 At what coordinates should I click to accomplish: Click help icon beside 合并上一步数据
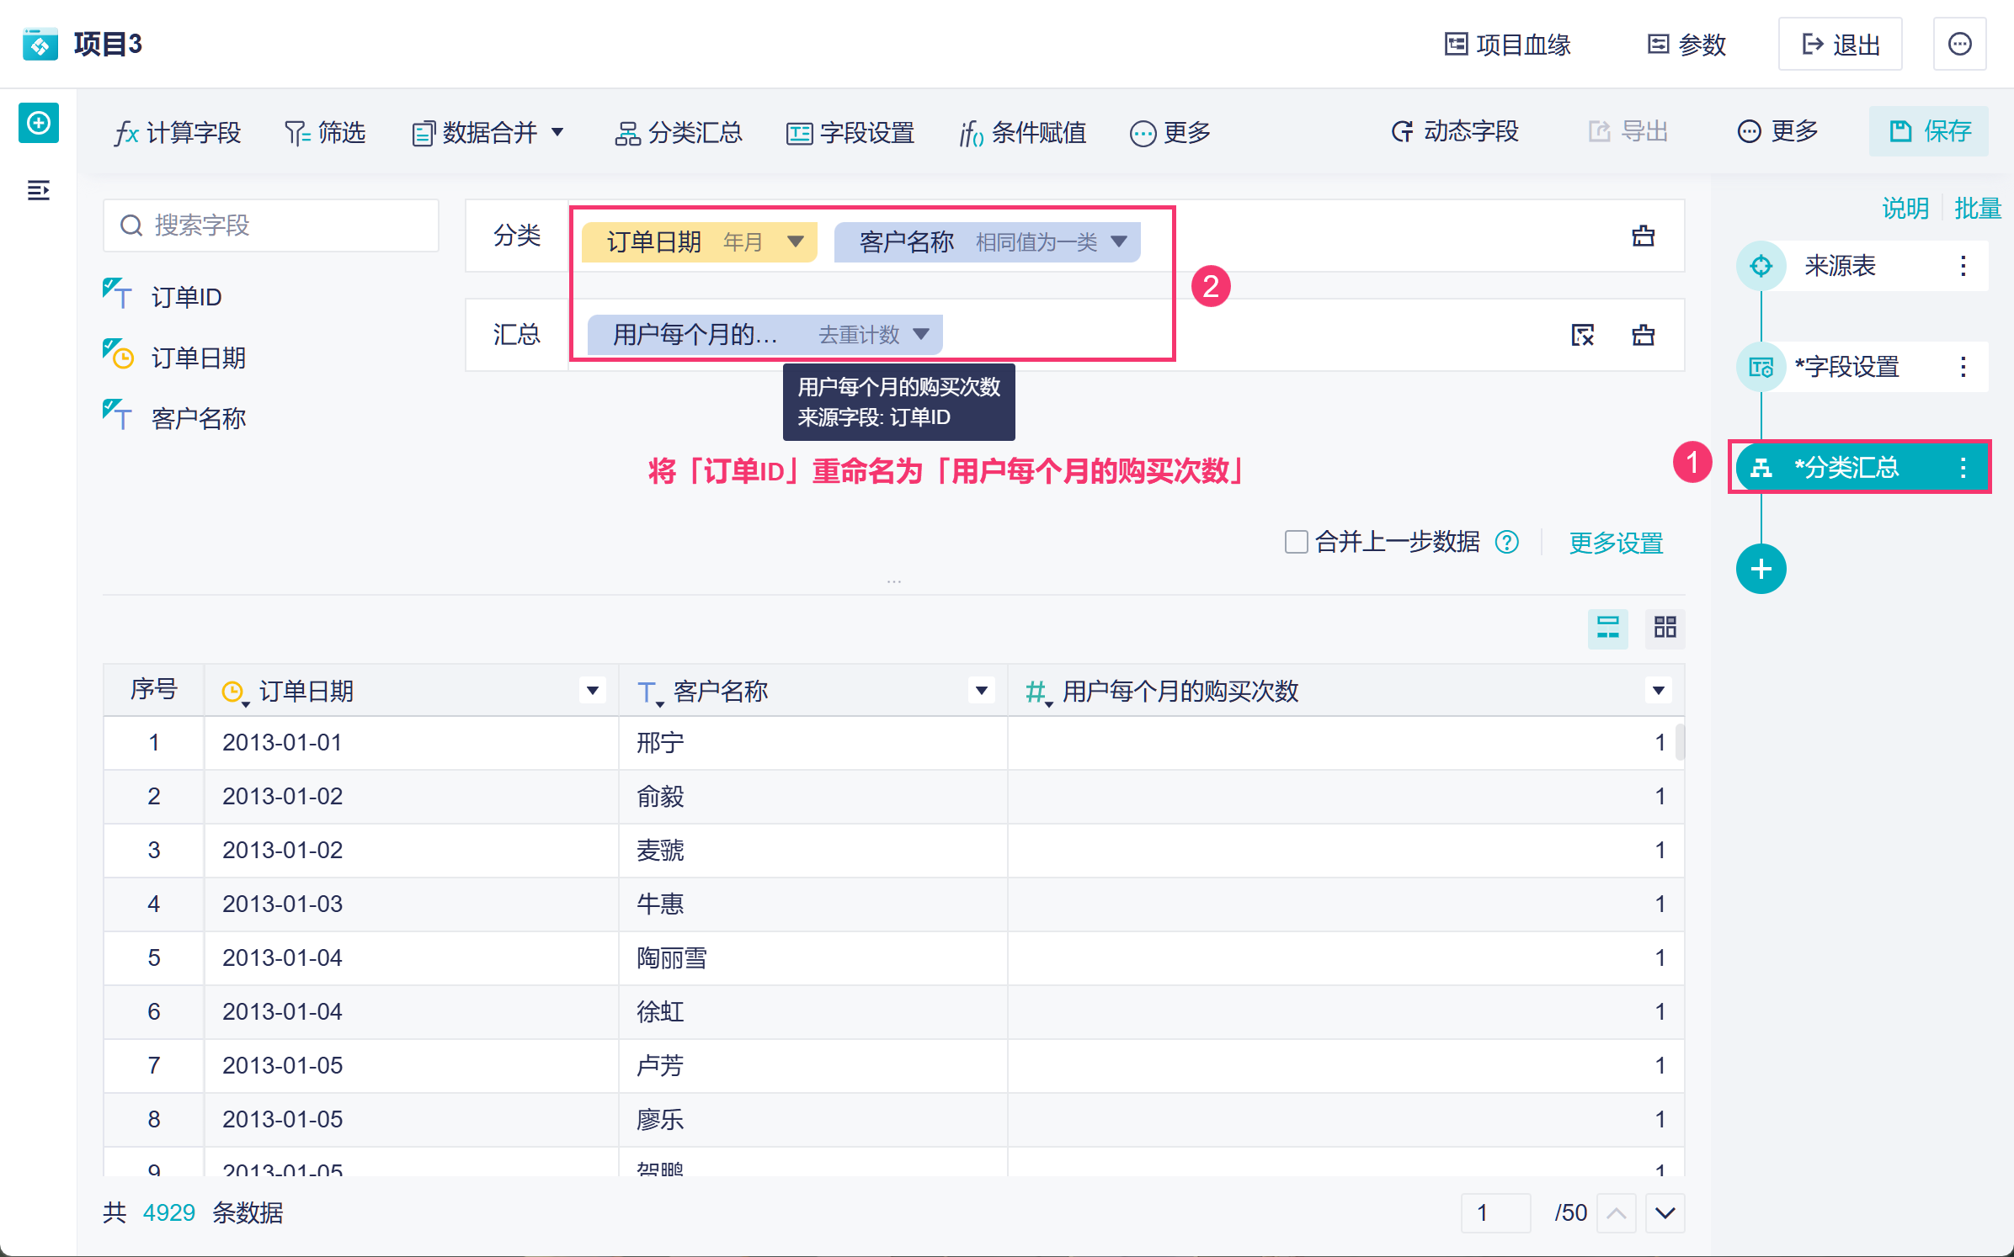click(1506, 543)
